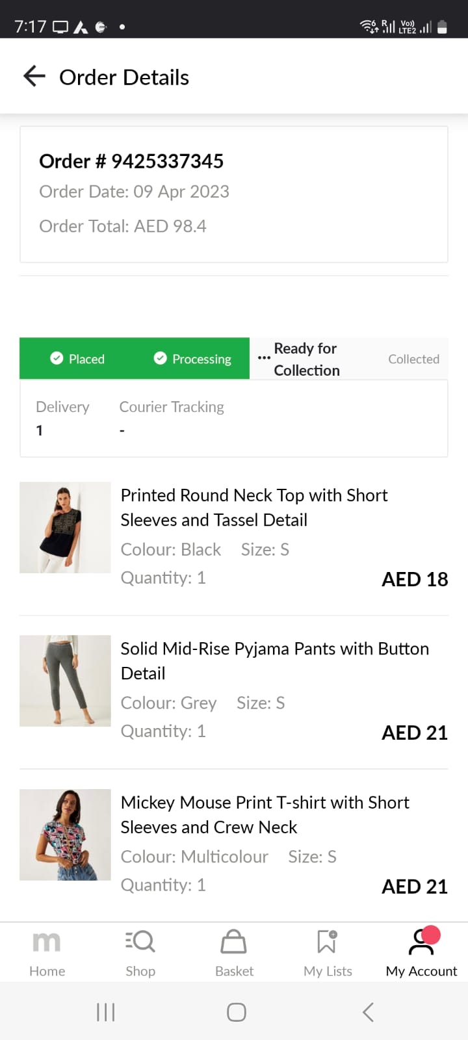Tap the Placed status checkmark

coord(57,358)
